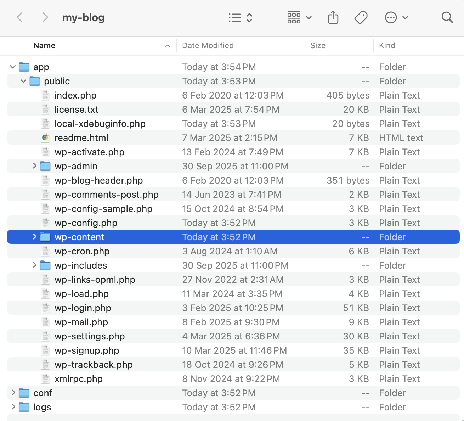Open the list view switcher
Viewport: 464px width, 421px height.
click(x=241, y=17)
